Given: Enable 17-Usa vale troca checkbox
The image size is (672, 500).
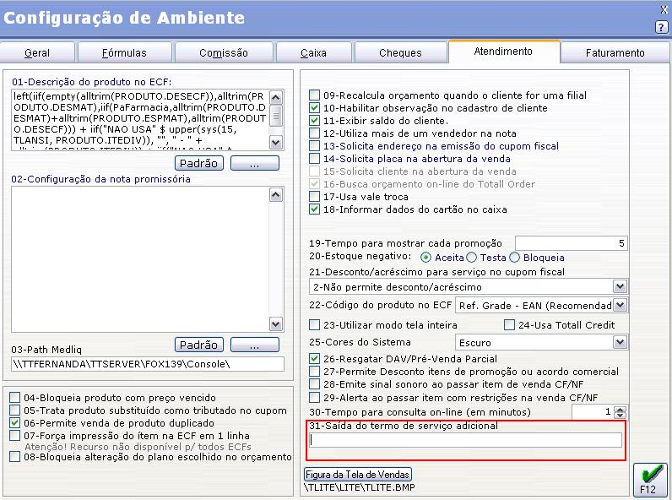Looking at the screenshot, I should (x=315, y=197).
